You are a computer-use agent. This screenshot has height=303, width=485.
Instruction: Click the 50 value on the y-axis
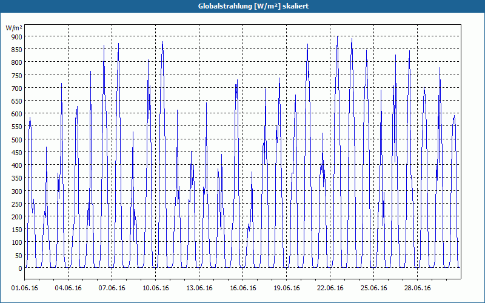click(19, 255)
